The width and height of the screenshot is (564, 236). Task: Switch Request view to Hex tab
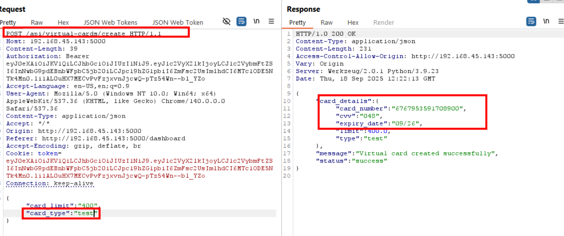coord(63,23)
